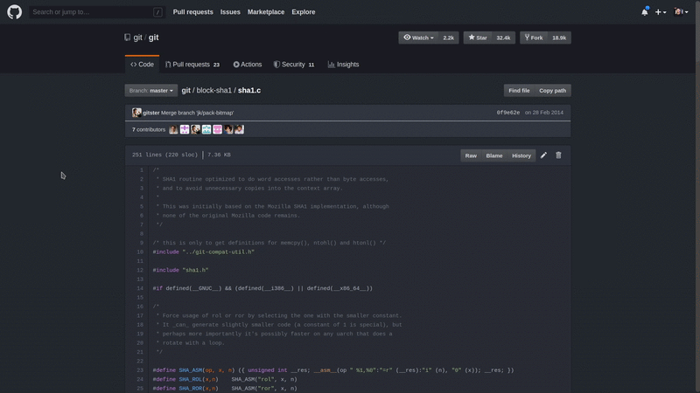Open the gitster author link
Viewport: 700px width, 393px height.
(150, 113)
